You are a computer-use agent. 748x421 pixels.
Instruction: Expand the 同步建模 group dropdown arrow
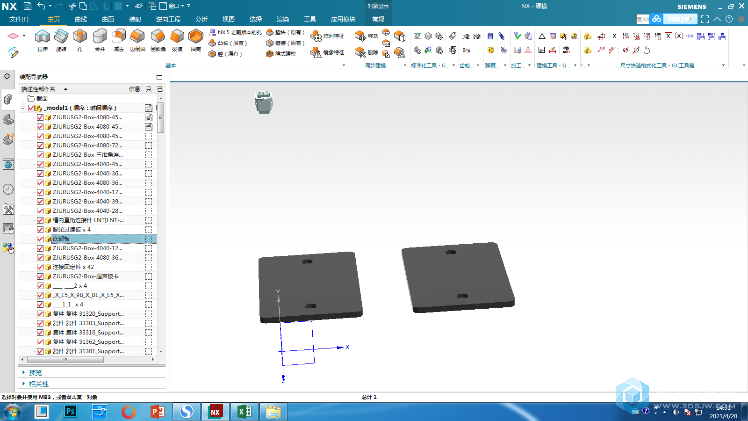point(405,65)
